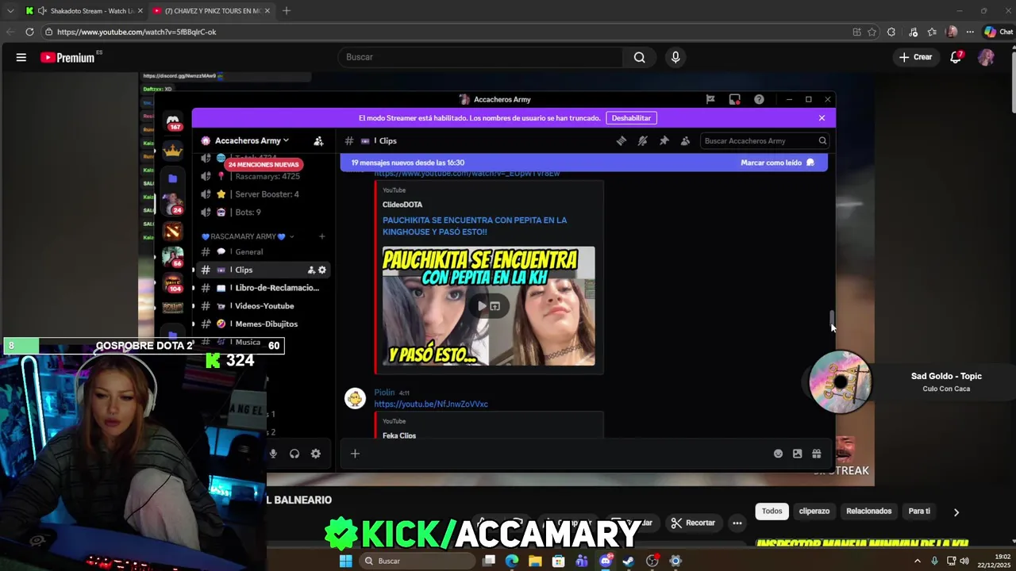The width and height of the screenshot is (1016, 571).
Task: Open Windows Start menu
Action: (345, 561)
